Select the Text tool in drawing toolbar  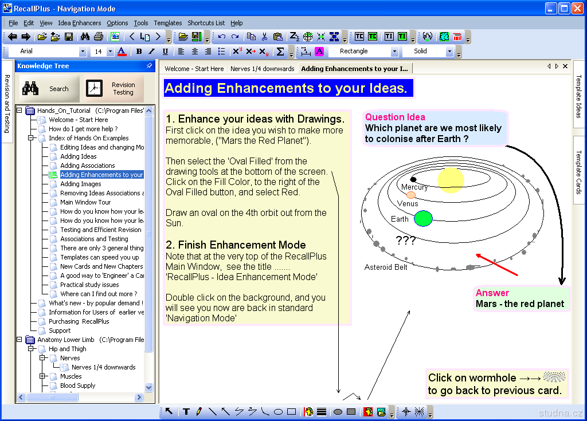tap(186, 412)
